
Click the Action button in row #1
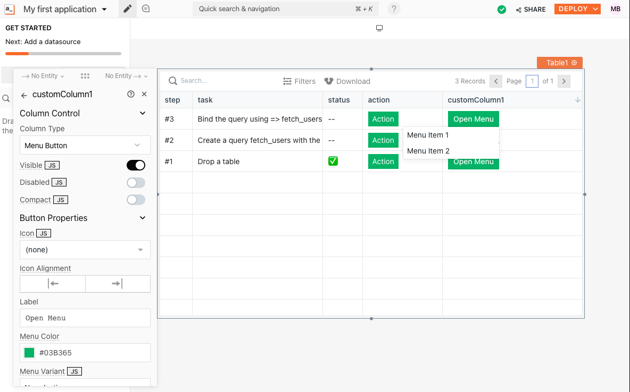[383, 161]
